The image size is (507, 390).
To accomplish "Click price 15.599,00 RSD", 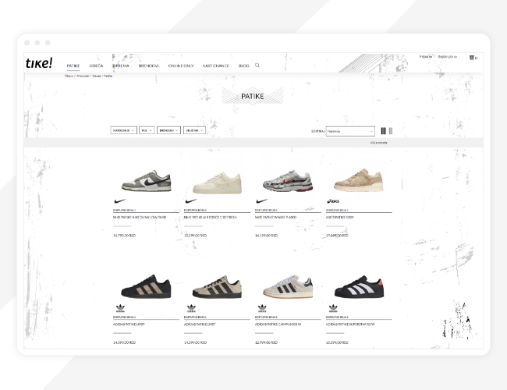I will click(x=337, y=342).
